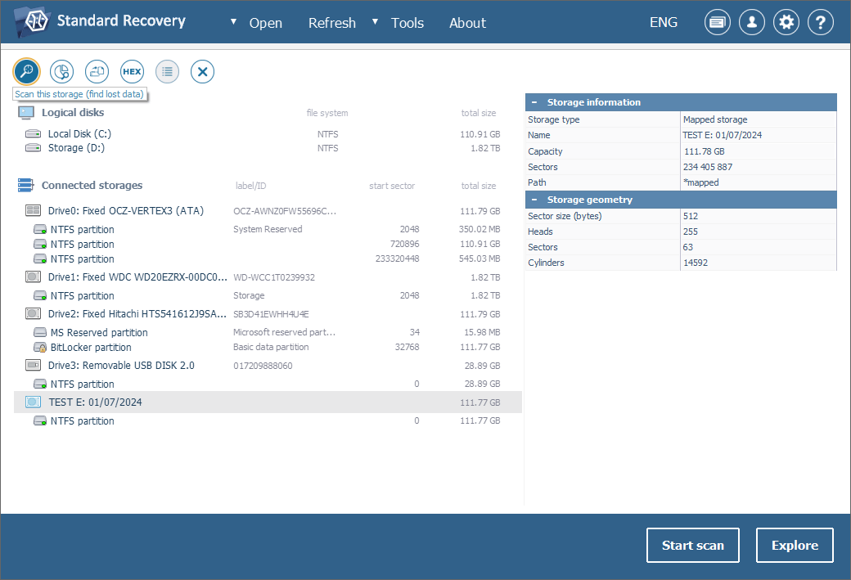Open the About menu item

467,23
